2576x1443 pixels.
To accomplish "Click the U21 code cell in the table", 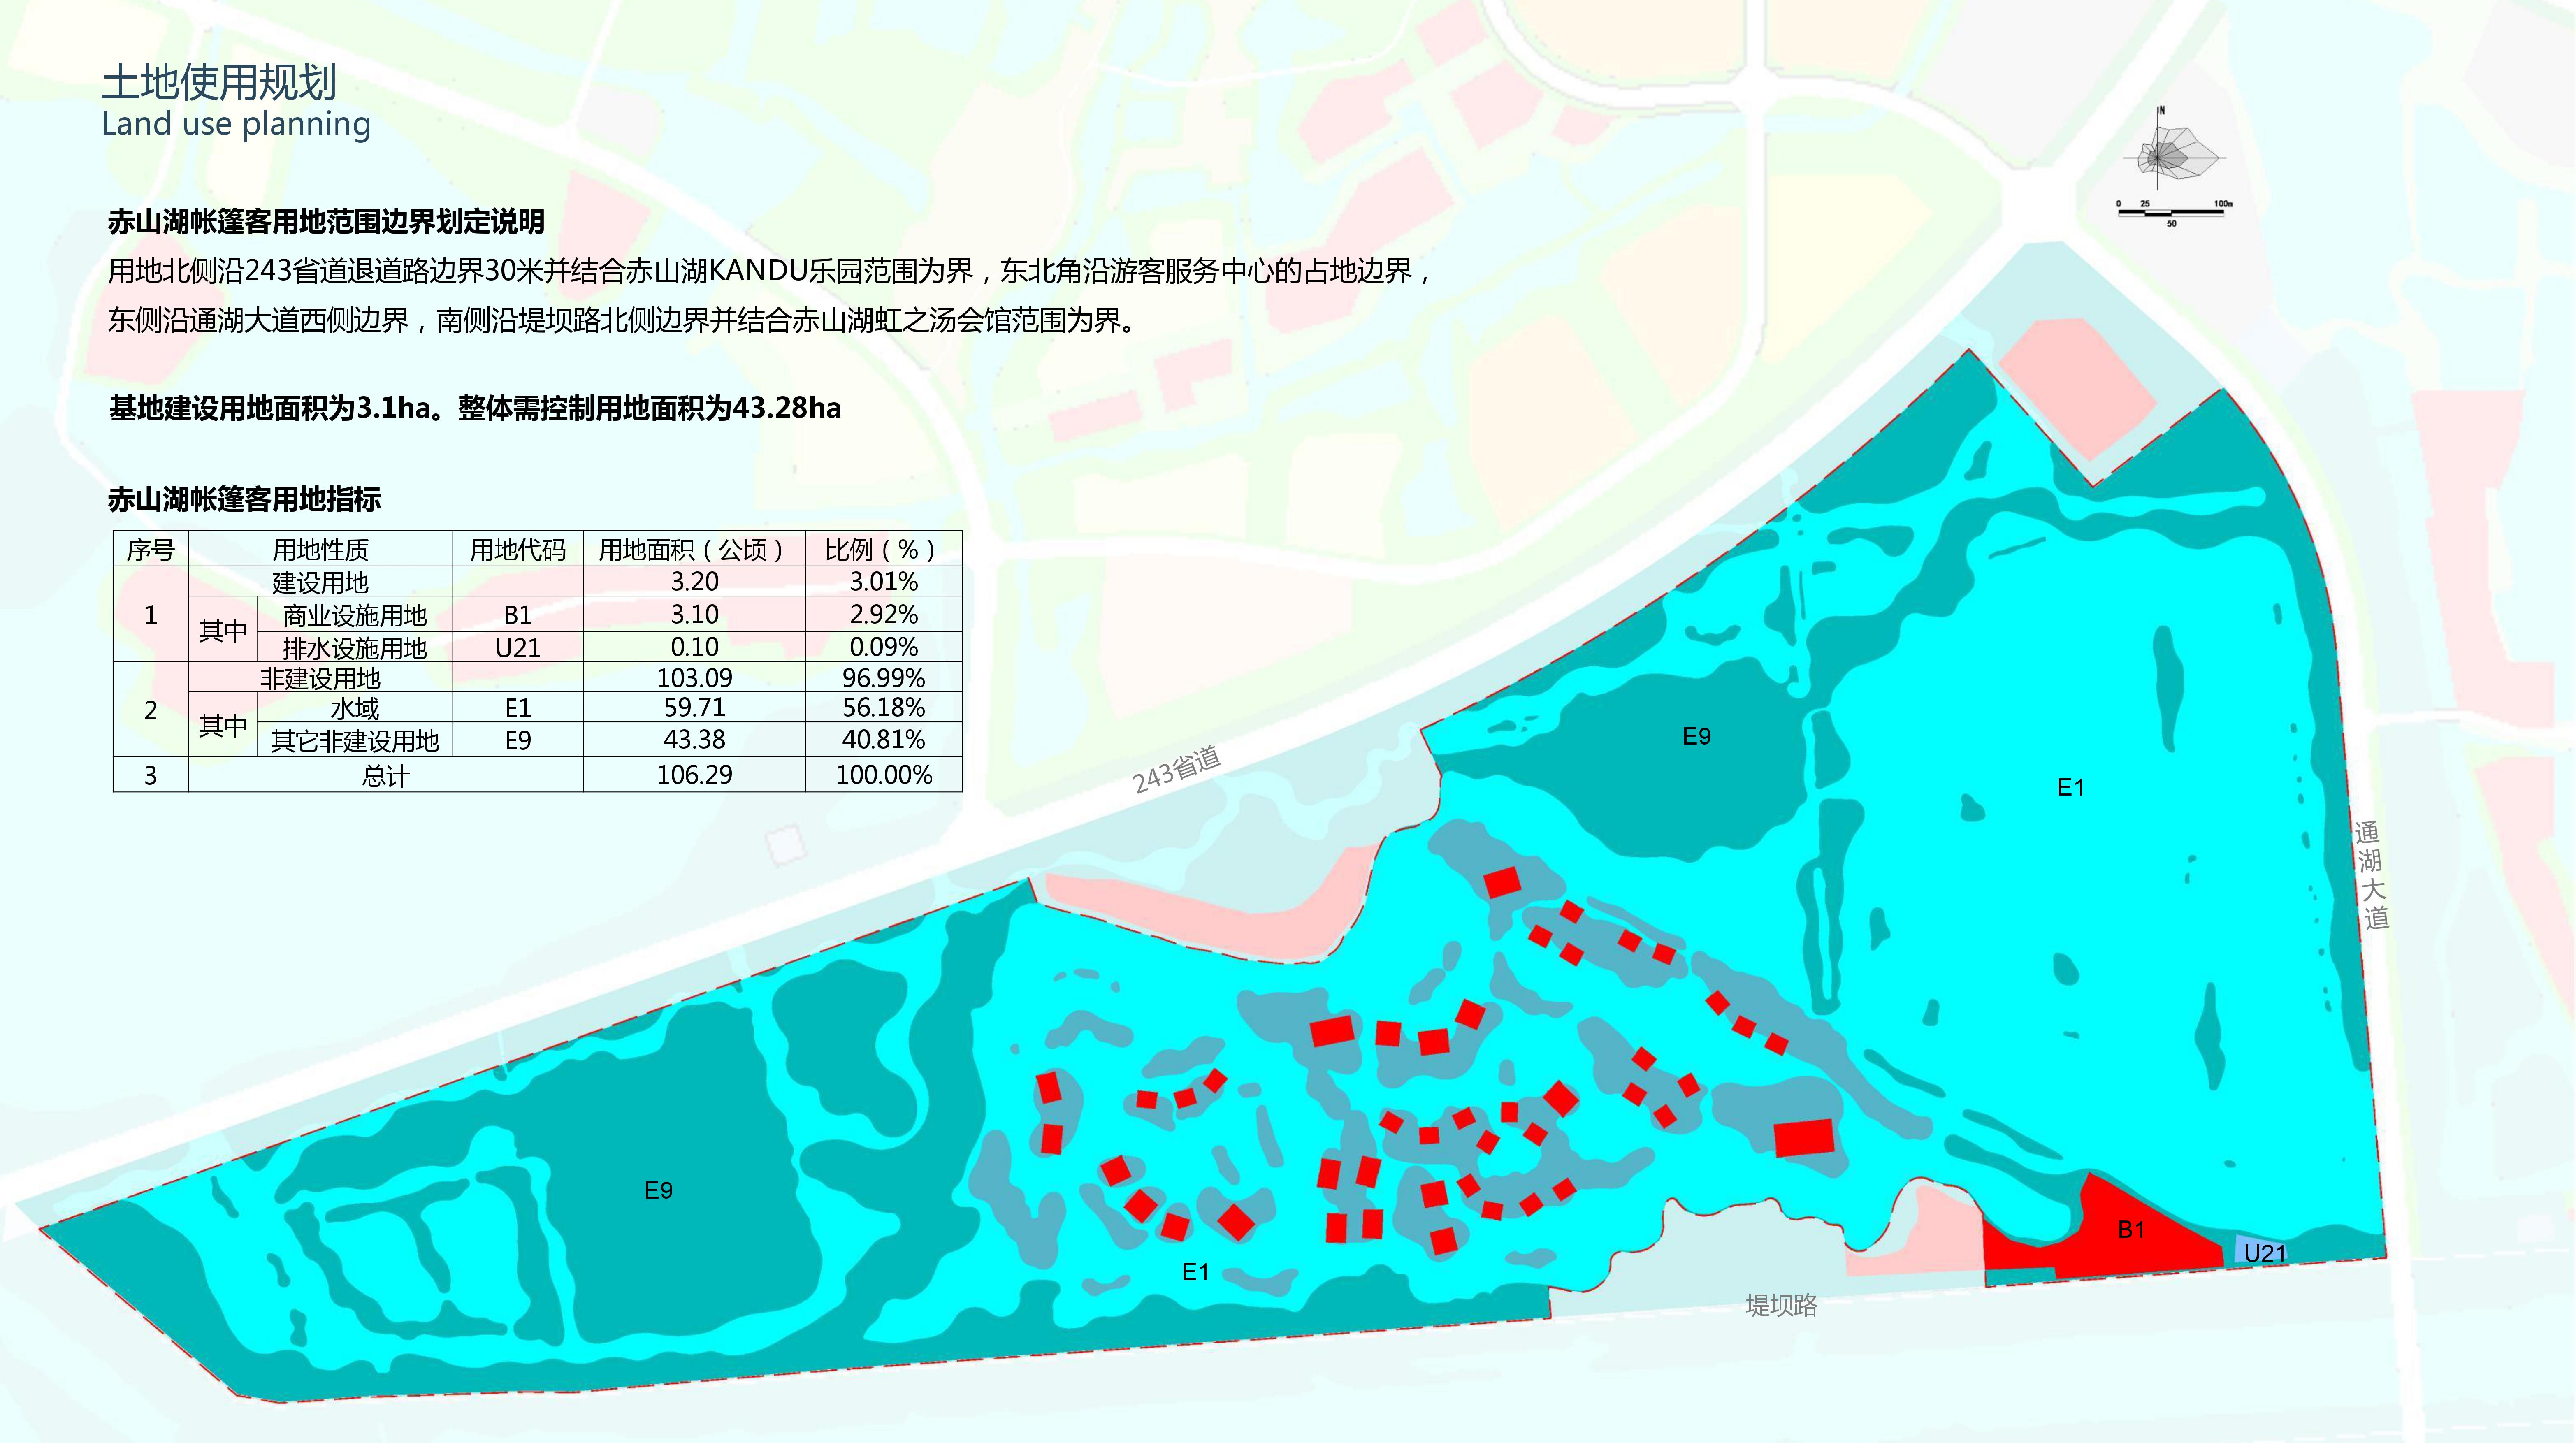I will point(518,648).
